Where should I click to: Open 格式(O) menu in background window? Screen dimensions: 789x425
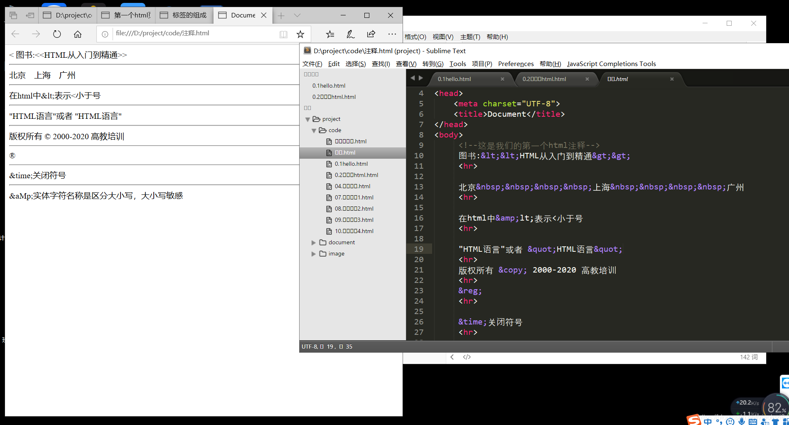[415, 37]
